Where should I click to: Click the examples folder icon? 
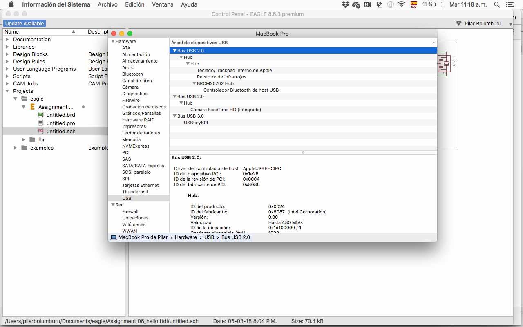(x=25, y=148)
